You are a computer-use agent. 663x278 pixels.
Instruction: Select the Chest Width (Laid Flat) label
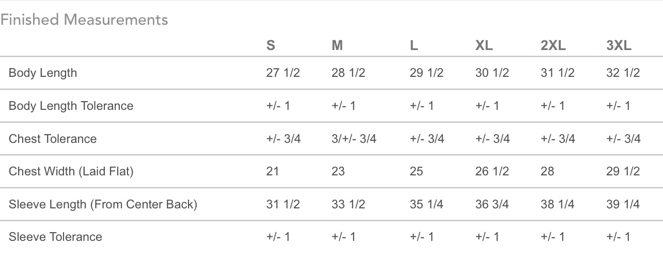click(71, 171)
